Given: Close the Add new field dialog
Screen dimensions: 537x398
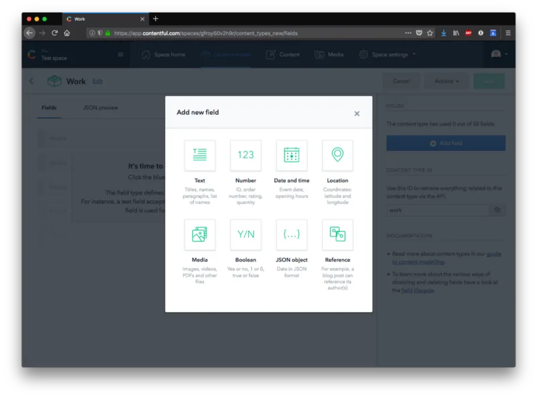Looking at the screenshot, I should [x=357, y=113].
